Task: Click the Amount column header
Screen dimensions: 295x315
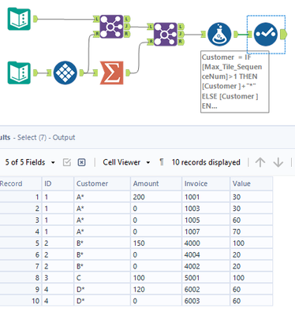Action: pos(156,183)
